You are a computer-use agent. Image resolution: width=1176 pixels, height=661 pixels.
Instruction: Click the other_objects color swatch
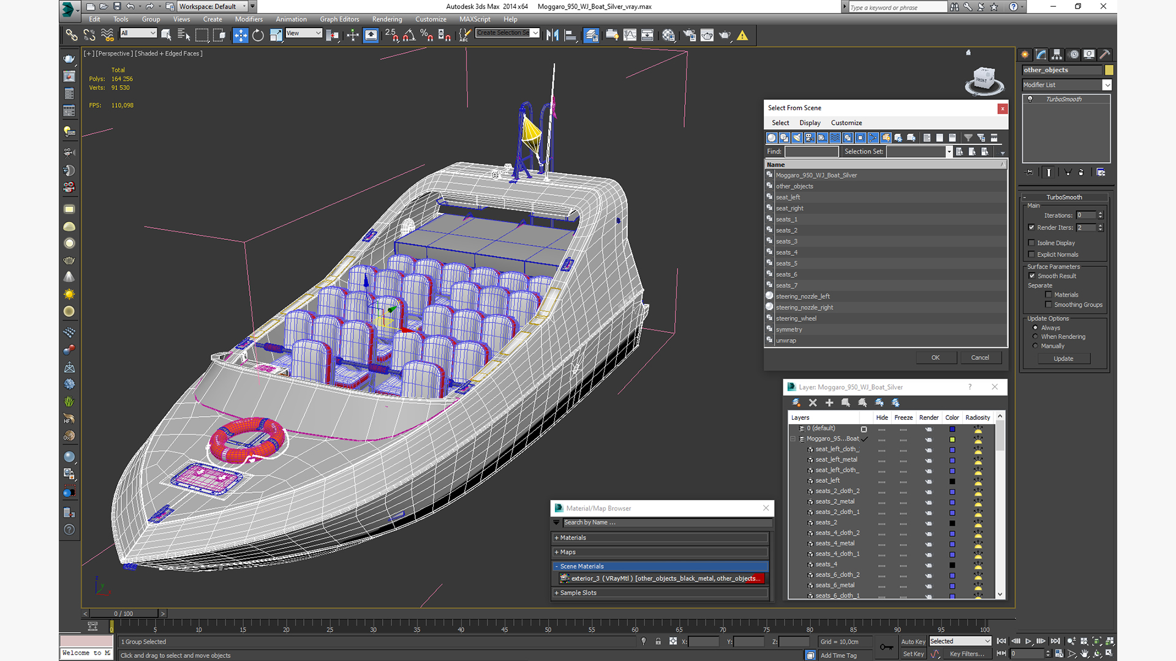point(1109,70)
